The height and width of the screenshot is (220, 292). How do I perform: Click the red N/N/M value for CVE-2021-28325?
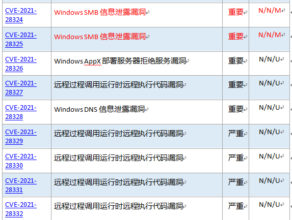click(270, 35)
